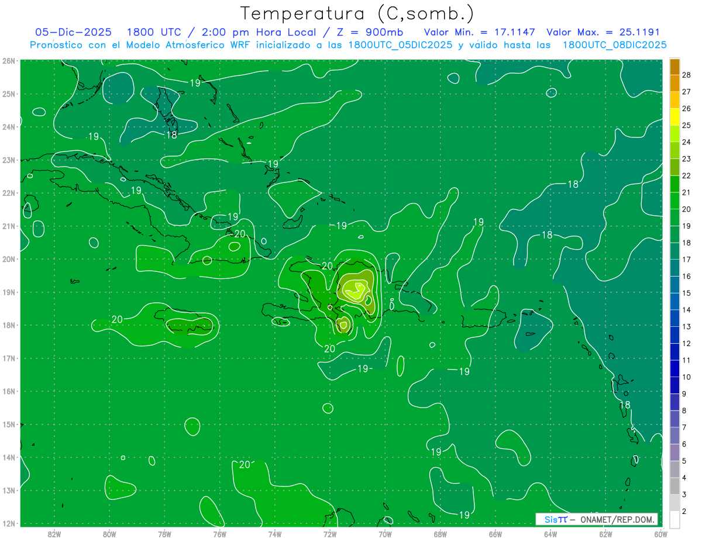
Task: Click the gray color bar segment between 3 and 4
Action: (675, 486)
